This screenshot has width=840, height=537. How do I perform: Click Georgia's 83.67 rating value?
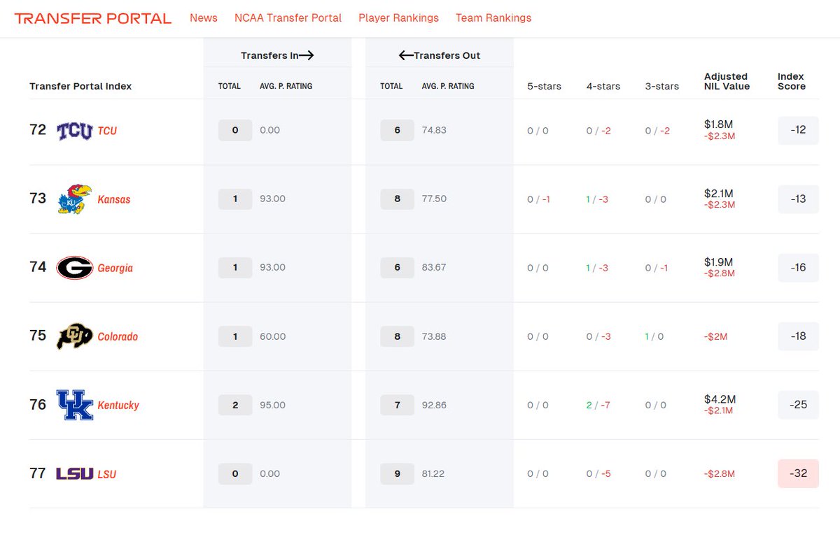tap(434, 267)
